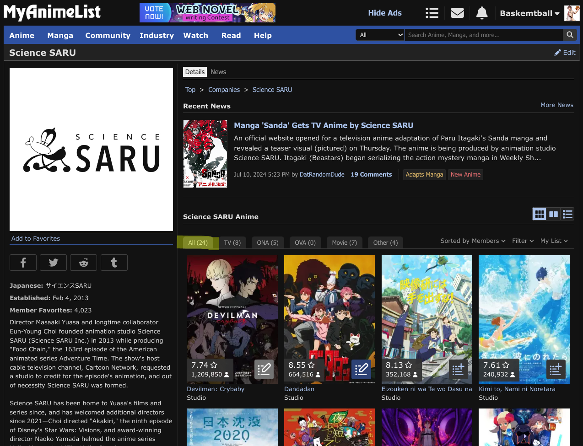Open the notifications bell

(481, 13)
